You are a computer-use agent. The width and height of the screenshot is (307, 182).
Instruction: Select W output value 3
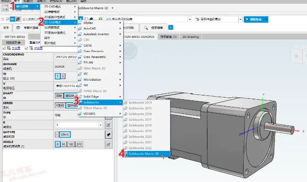click(63, 76)
